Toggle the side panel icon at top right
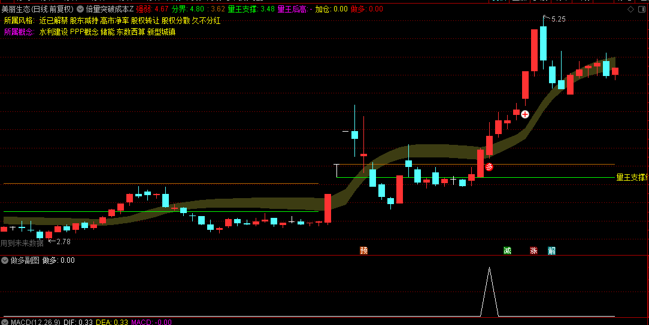This screenshot has width=649, height=325. 642,9
